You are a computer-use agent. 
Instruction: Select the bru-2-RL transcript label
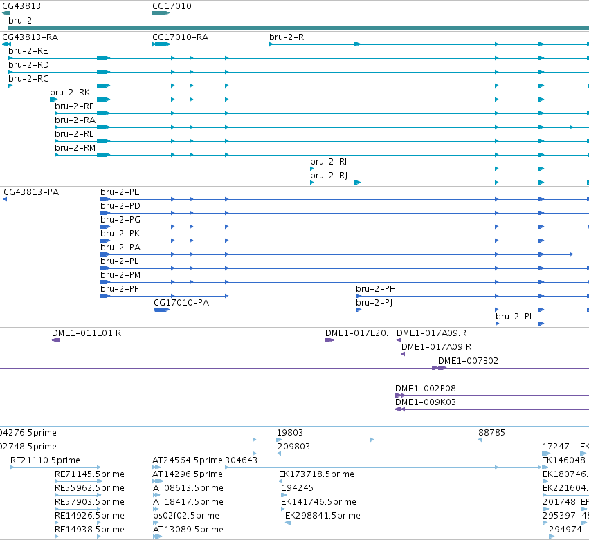(74, 134)
